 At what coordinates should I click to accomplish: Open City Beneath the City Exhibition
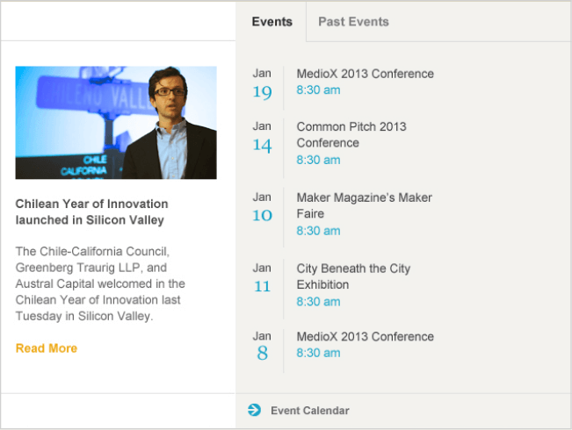(353, 276)
